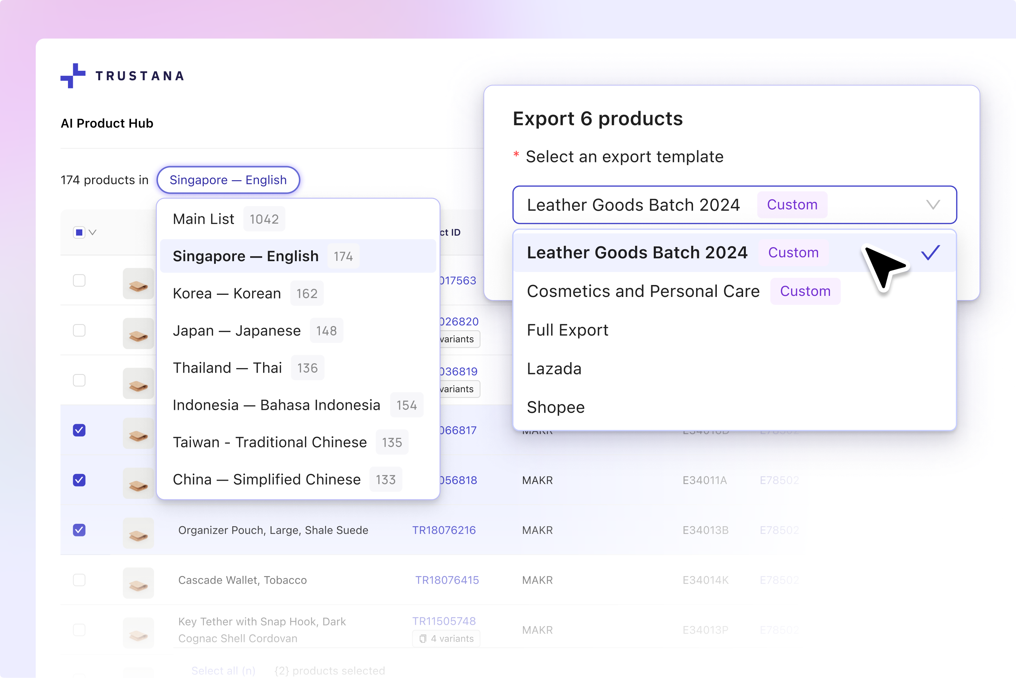Check the Cascade Wallet, Tobacco checkbox
Screen dimensions: 1016x678
point(79,581)
